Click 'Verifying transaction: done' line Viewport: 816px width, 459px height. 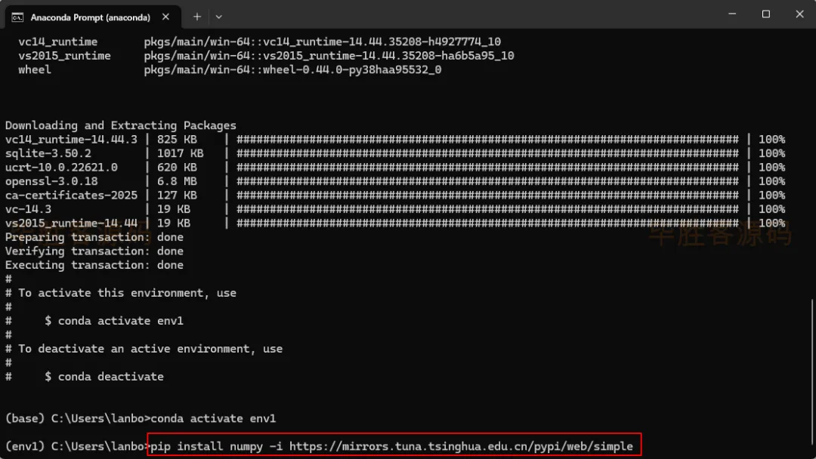(x=94, y=251)
